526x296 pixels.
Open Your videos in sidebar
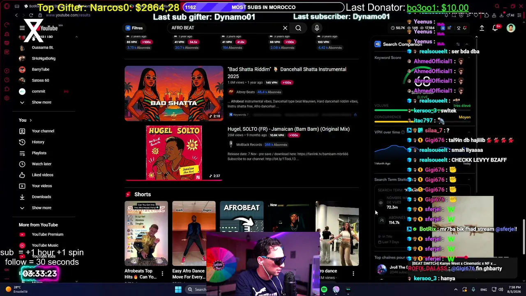tap(42, 186)
